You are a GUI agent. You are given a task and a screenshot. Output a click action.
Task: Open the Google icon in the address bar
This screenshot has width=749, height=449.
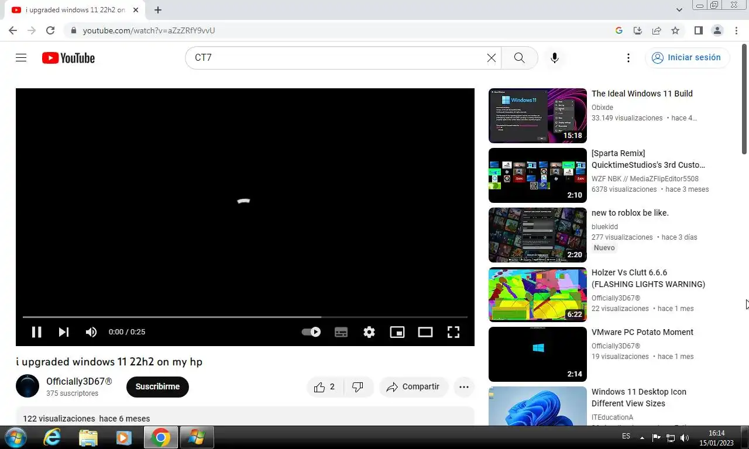619,30
